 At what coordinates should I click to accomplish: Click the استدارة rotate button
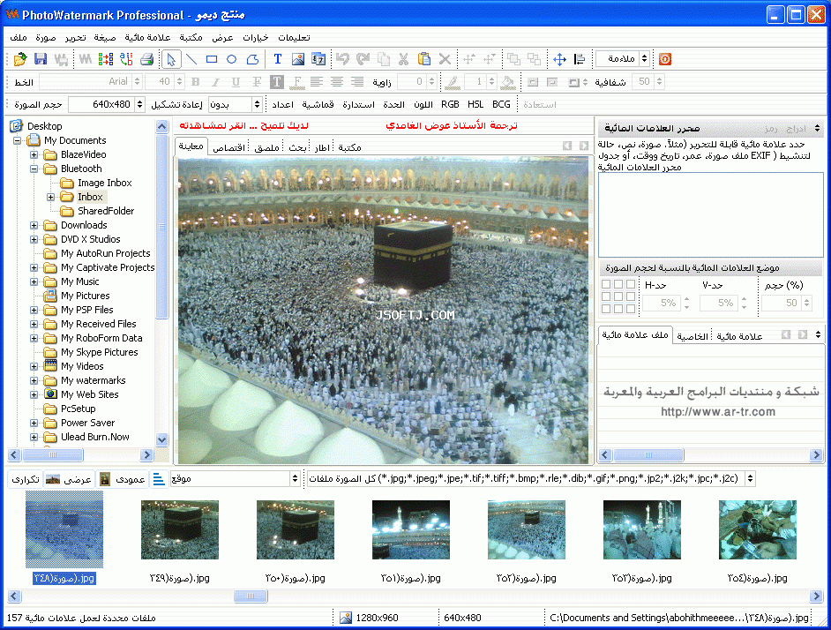pos(359,104)
